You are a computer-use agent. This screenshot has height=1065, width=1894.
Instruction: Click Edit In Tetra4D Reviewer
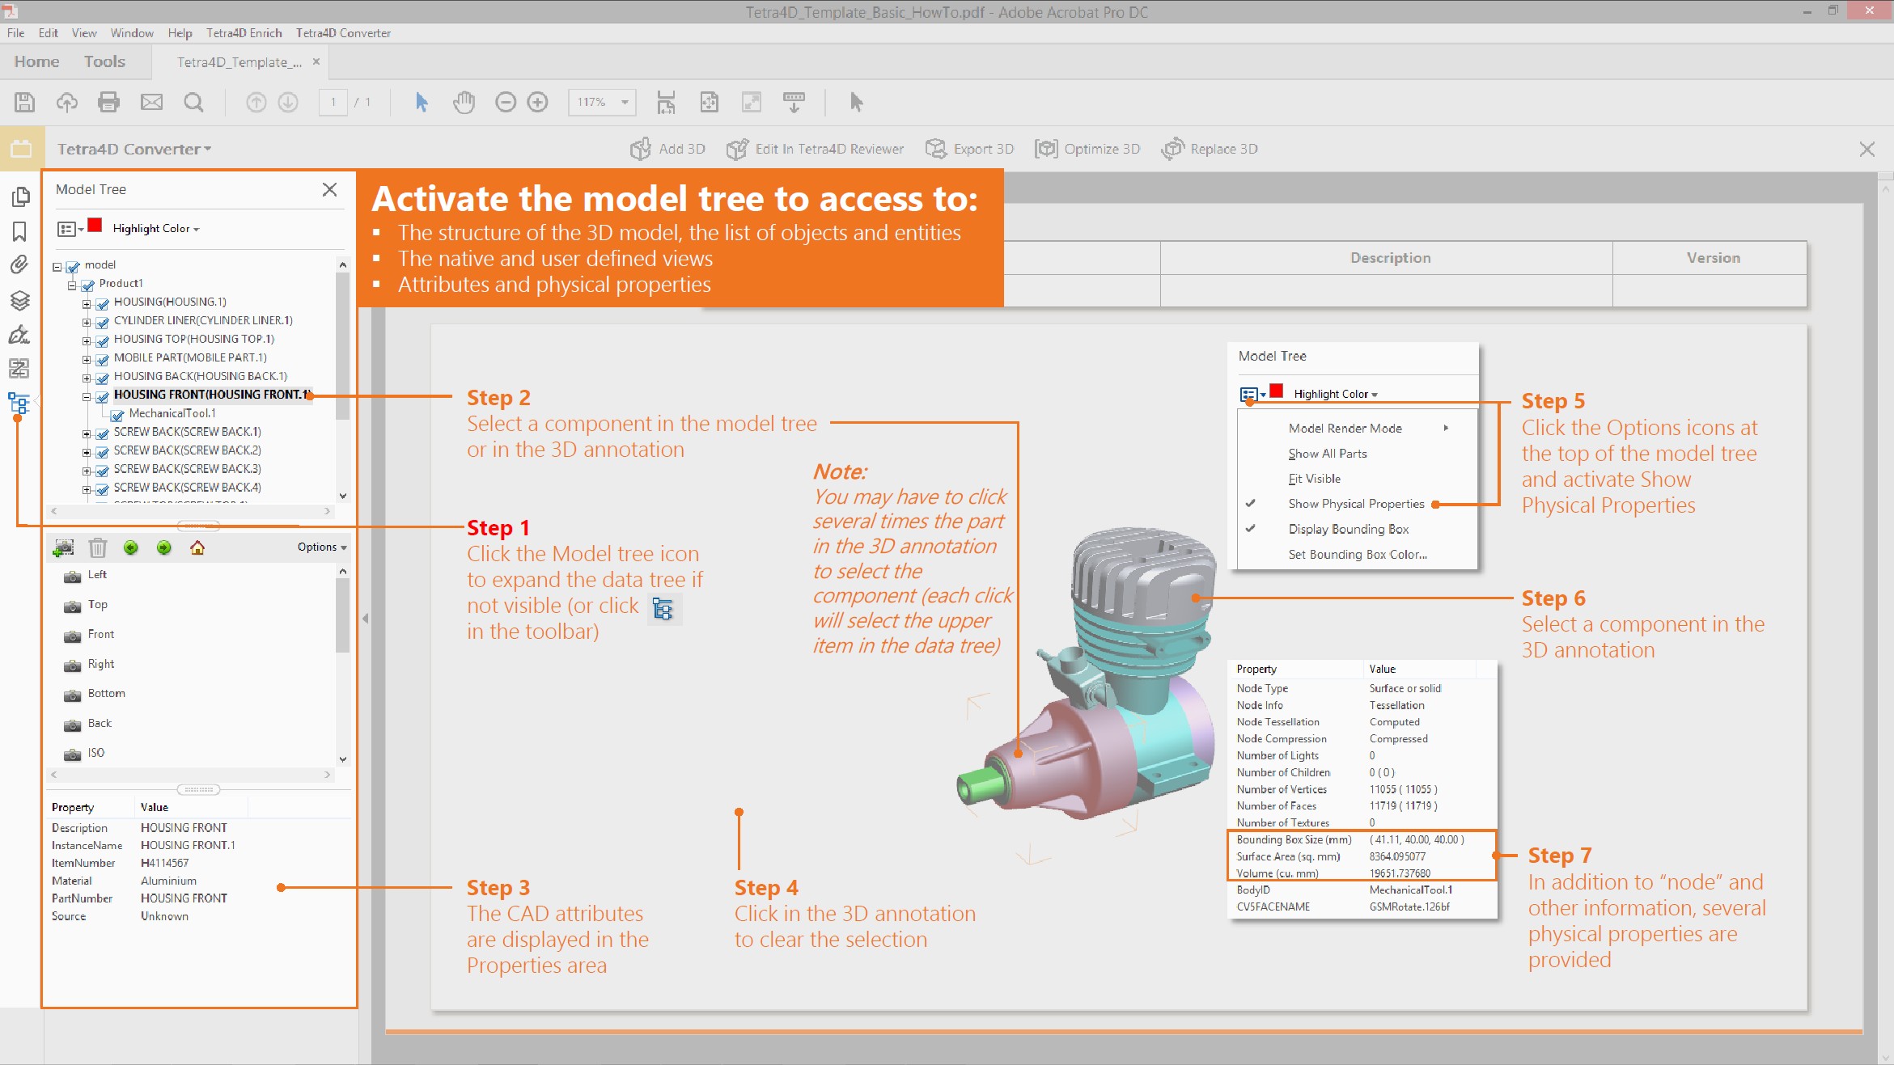[816, 149]
